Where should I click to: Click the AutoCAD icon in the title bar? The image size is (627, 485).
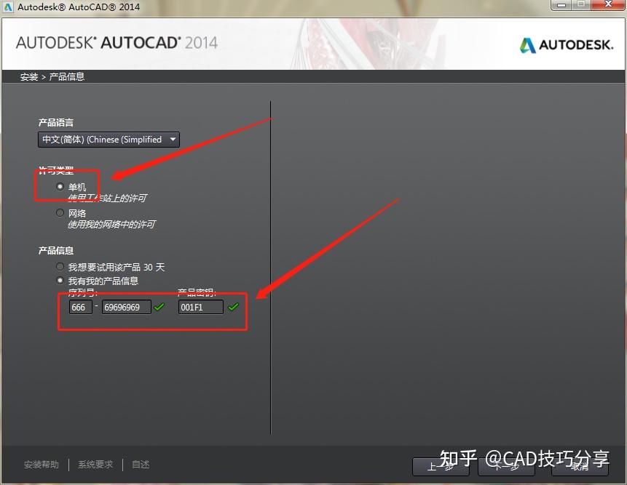[x=7, y=7]
